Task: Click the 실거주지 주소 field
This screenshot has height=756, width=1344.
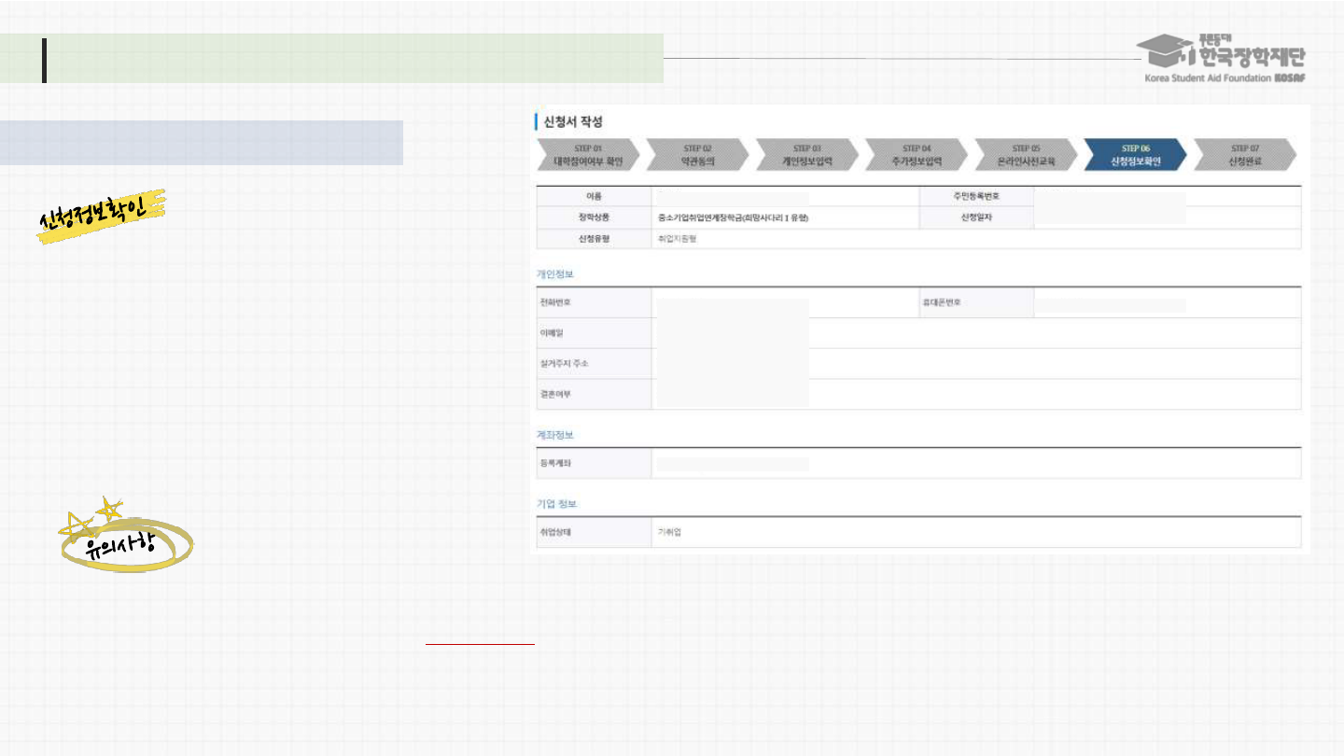Action: [x=732, y=363]
